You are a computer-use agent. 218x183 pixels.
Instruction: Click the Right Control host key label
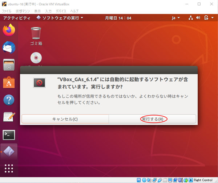[x=203, y=180]
